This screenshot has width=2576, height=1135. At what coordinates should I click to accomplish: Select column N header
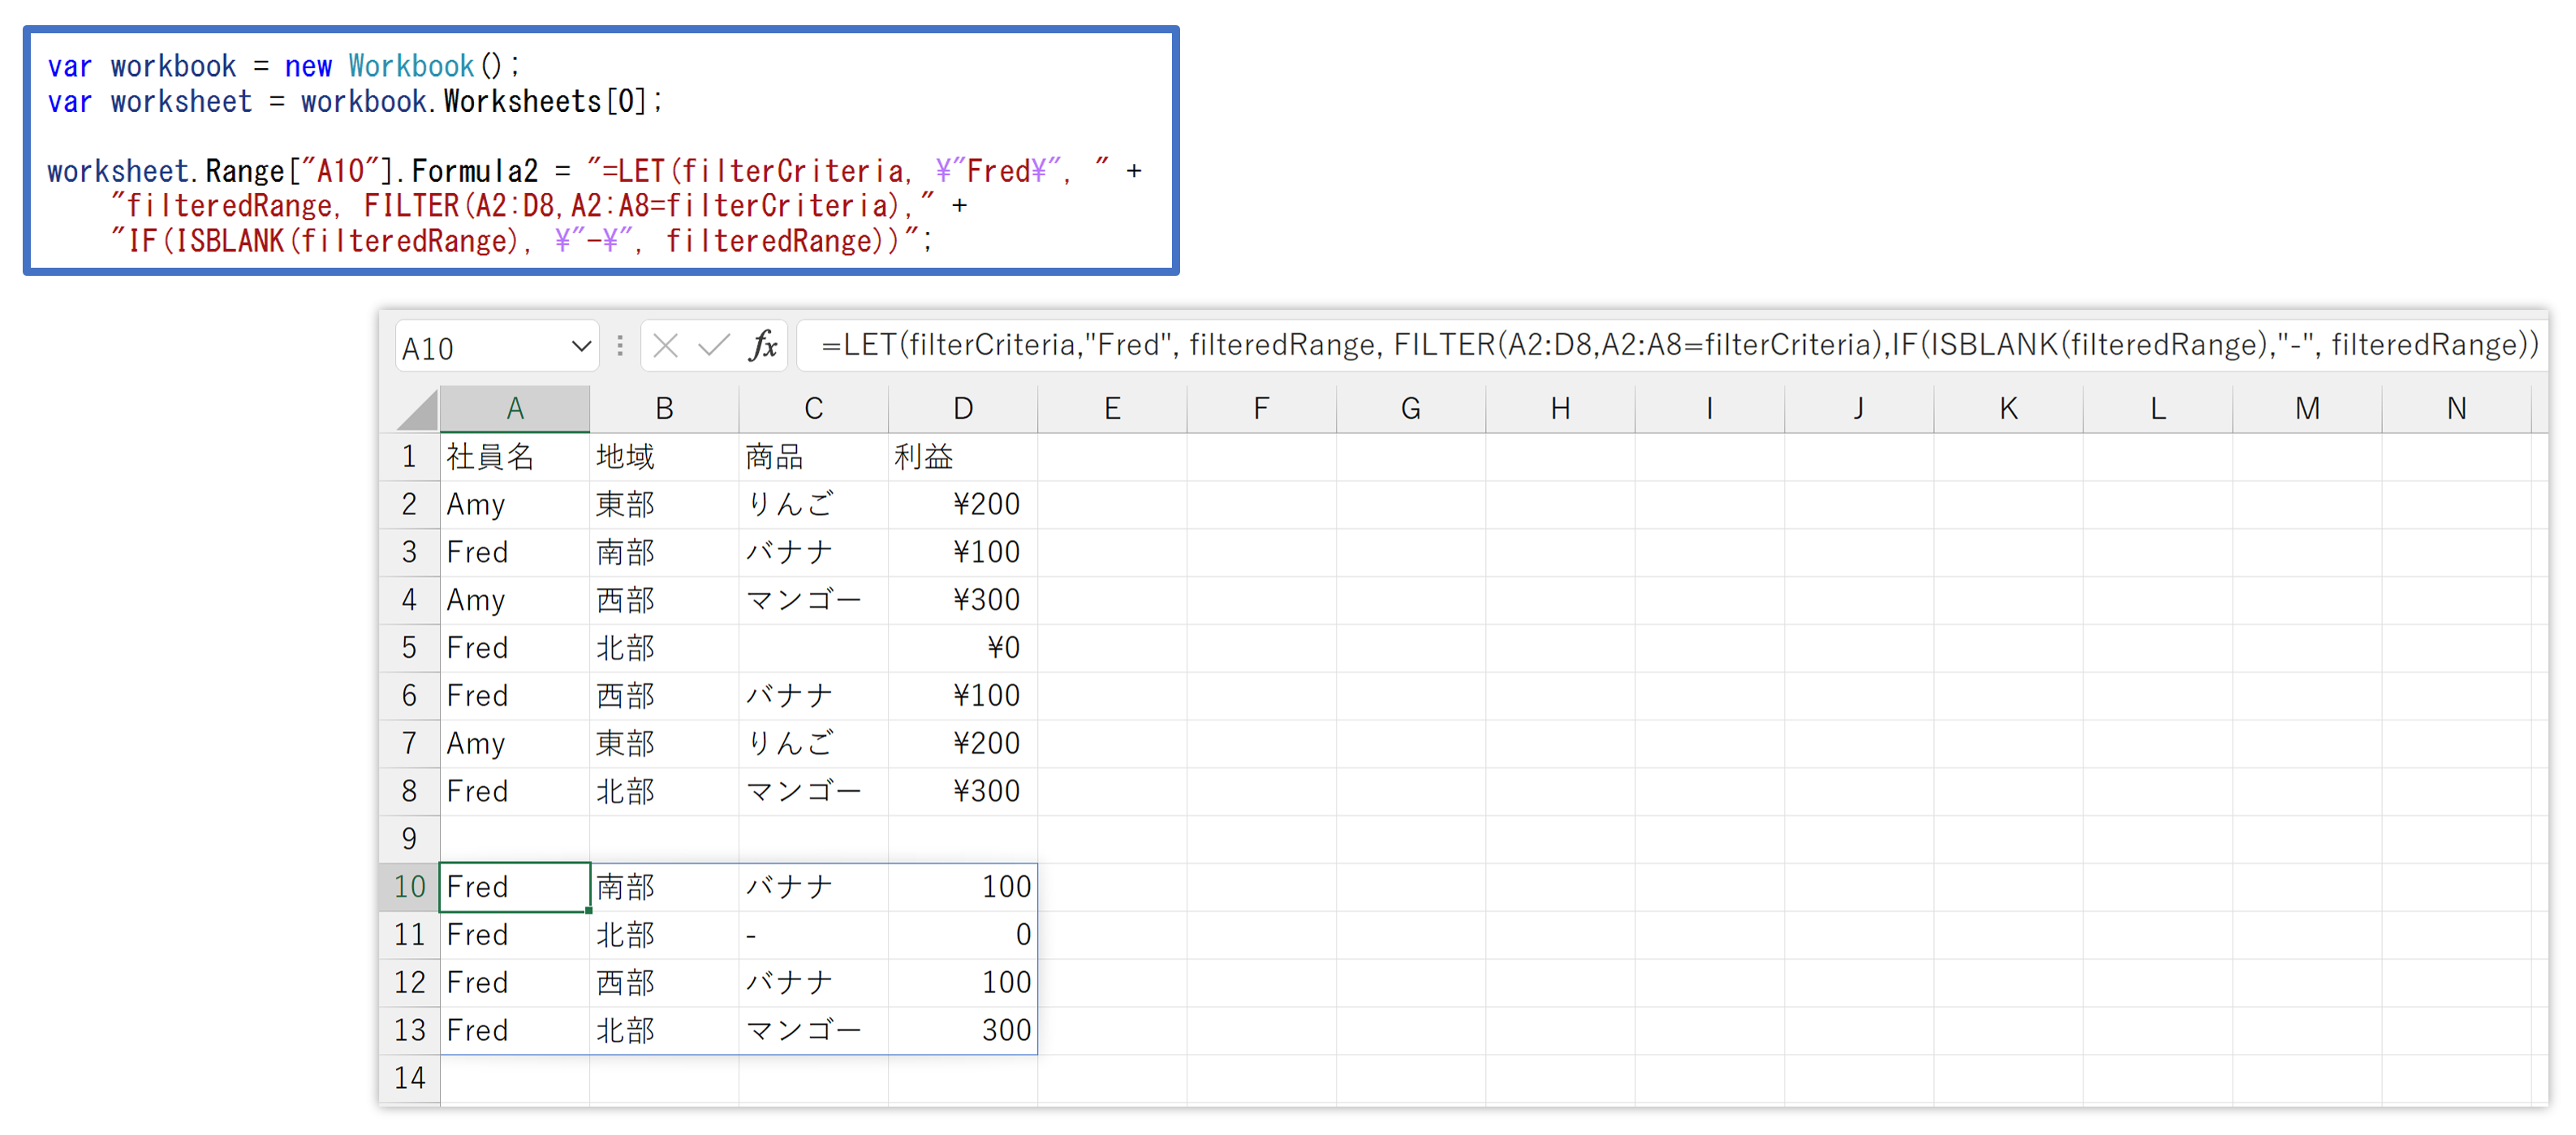(2456, 408)
